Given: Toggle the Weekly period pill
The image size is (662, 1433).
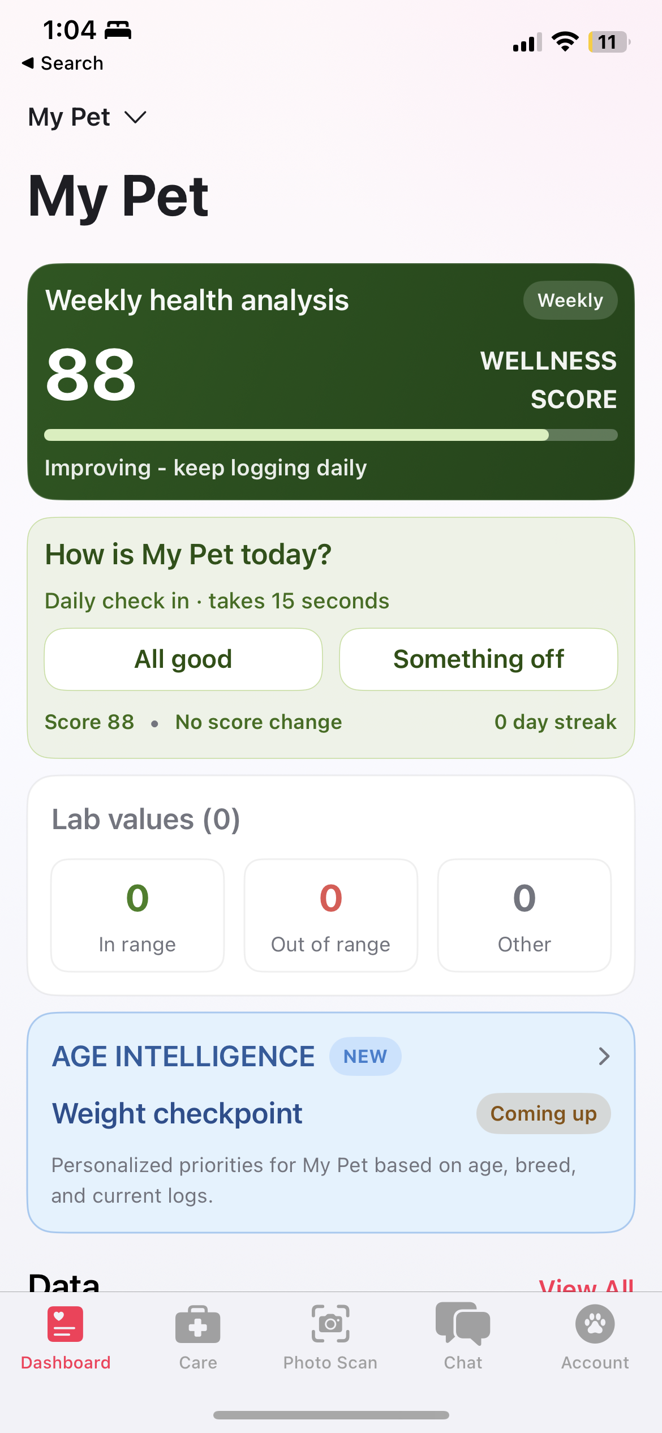Looking at the screenshot, I should [x=570, y=300].
